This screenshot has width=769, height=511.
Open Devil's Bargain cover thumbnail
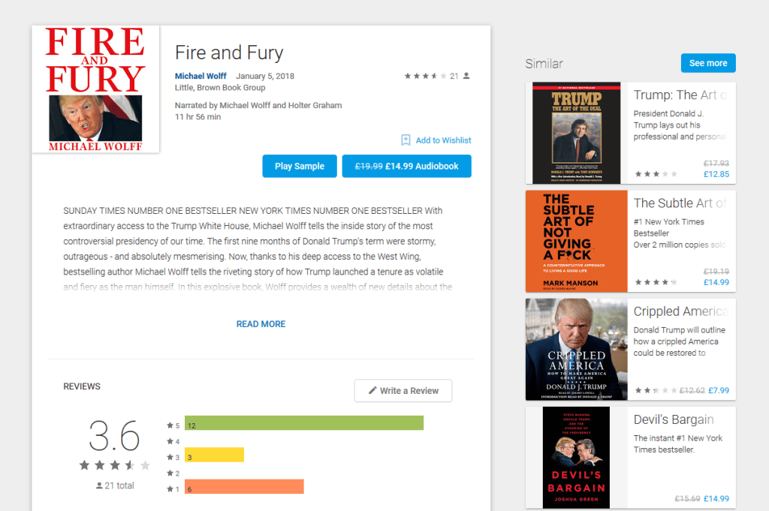576,458
